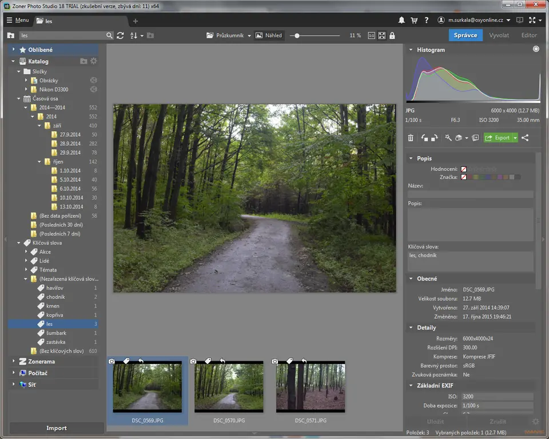Rotate the photo left

pyautogui.click(x=425, y=138)
